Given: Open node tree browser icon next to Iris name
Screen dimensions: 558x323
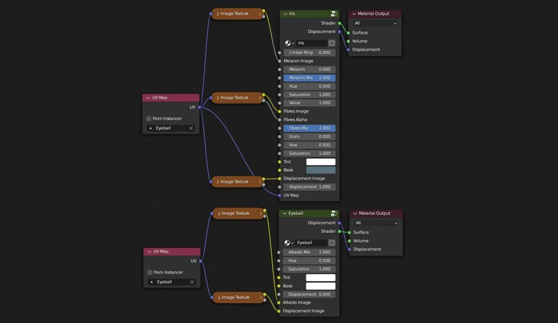Looking at the screenshot, I should (x=289, y=43).
